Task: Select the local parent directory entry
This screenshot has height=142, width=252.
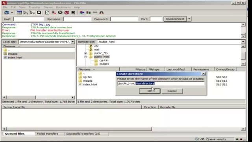Action: click(x=9, y=50)
